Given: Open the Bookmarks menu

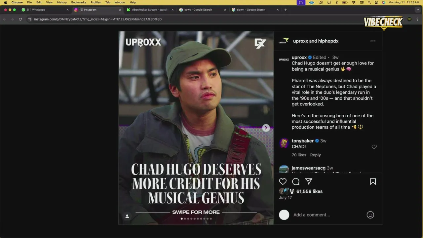Looking at the screenshot, I should 79,2.
